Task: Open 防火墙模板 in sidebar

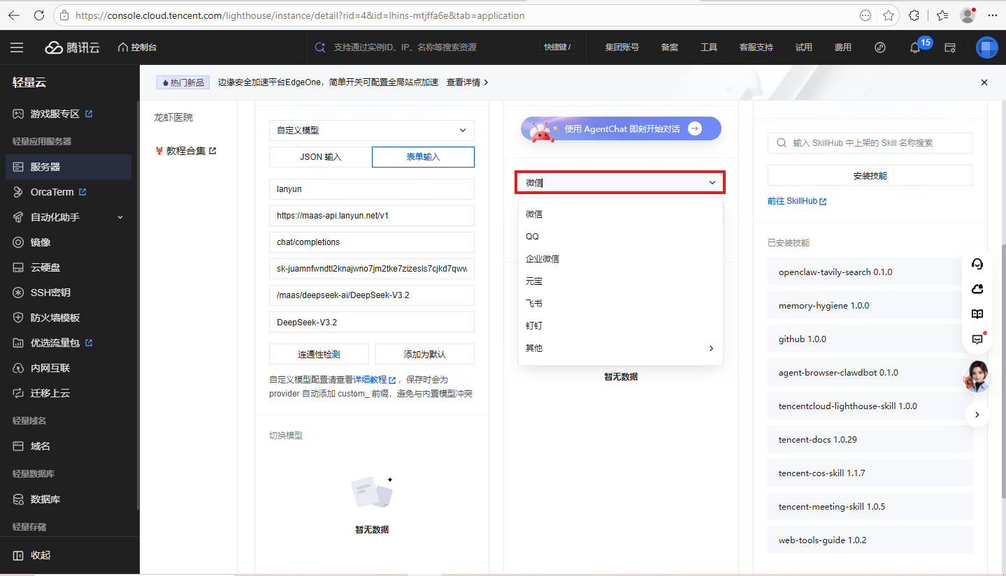Action: click(69, 318)
